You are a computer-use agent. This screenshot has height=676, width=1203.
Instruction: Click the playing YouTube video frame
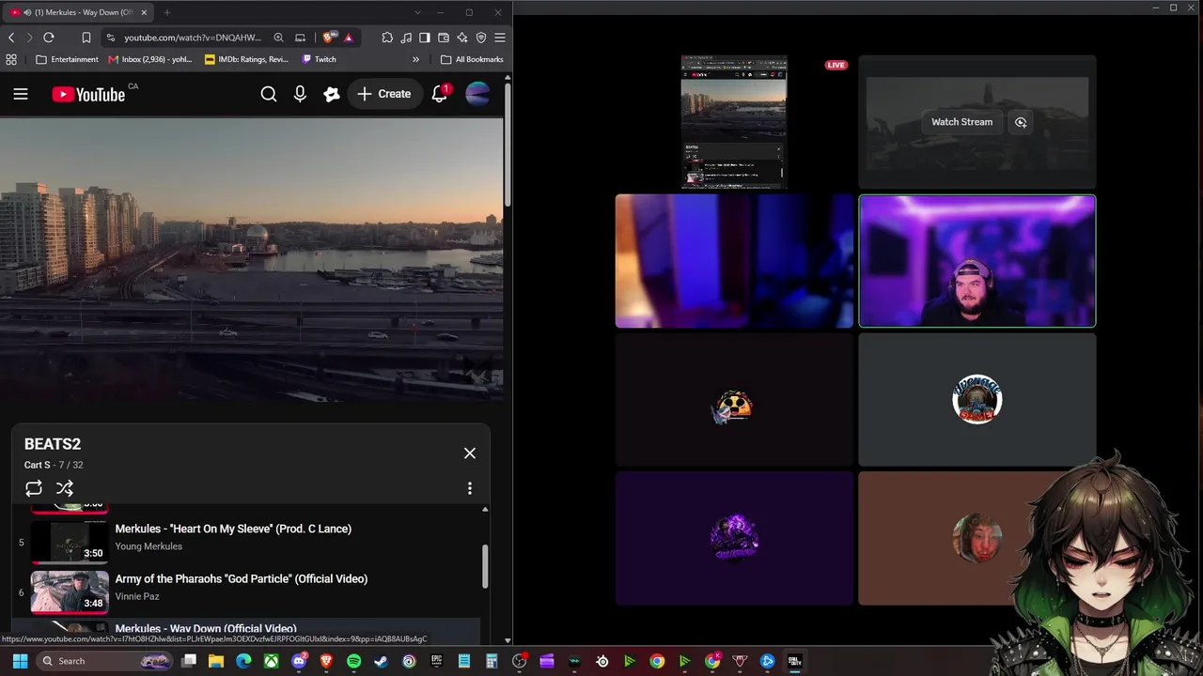252,259
